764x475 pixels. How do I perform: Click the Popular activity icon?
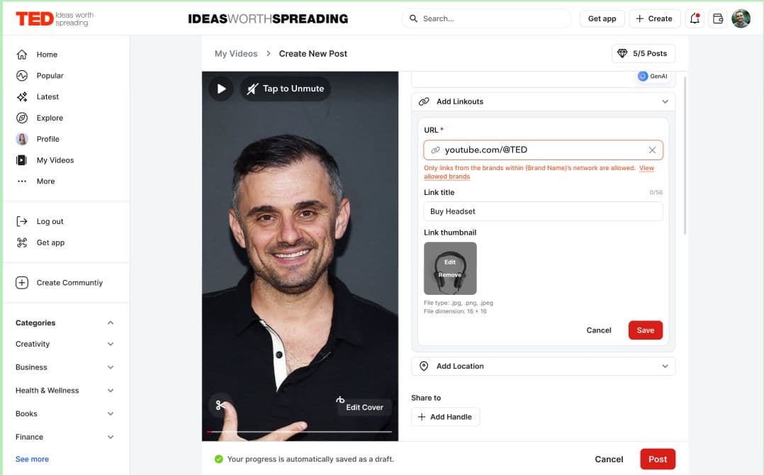pos(22,76)
